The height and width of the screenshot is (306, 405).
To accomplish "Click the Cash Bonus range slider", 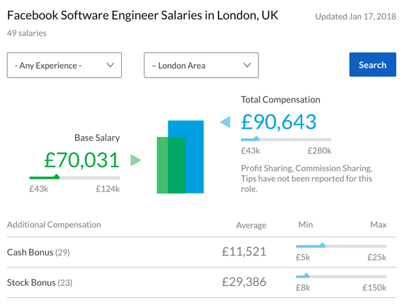I will [341, 246].
